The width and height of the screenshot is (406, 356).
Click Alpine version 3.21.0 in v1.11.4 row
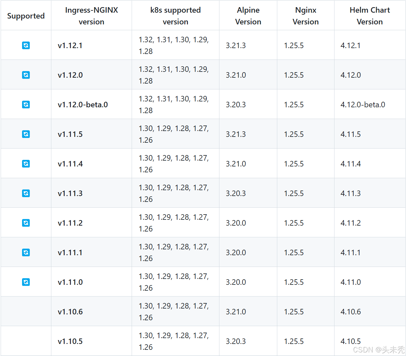(236, 164)
